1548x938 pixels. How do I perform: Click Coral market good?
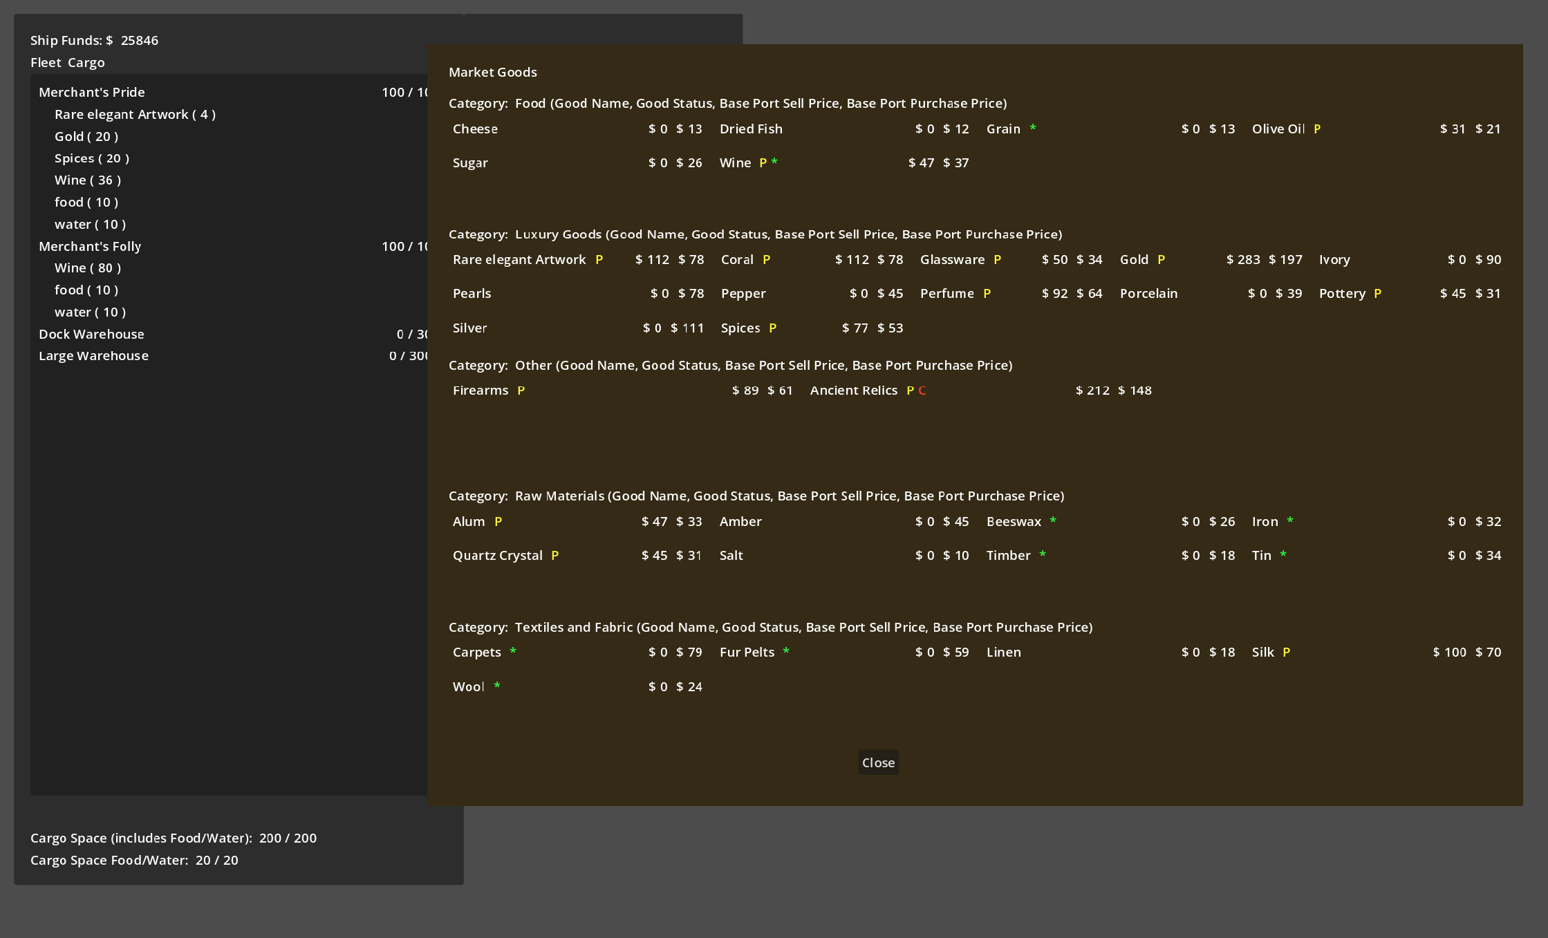point(737,259)
